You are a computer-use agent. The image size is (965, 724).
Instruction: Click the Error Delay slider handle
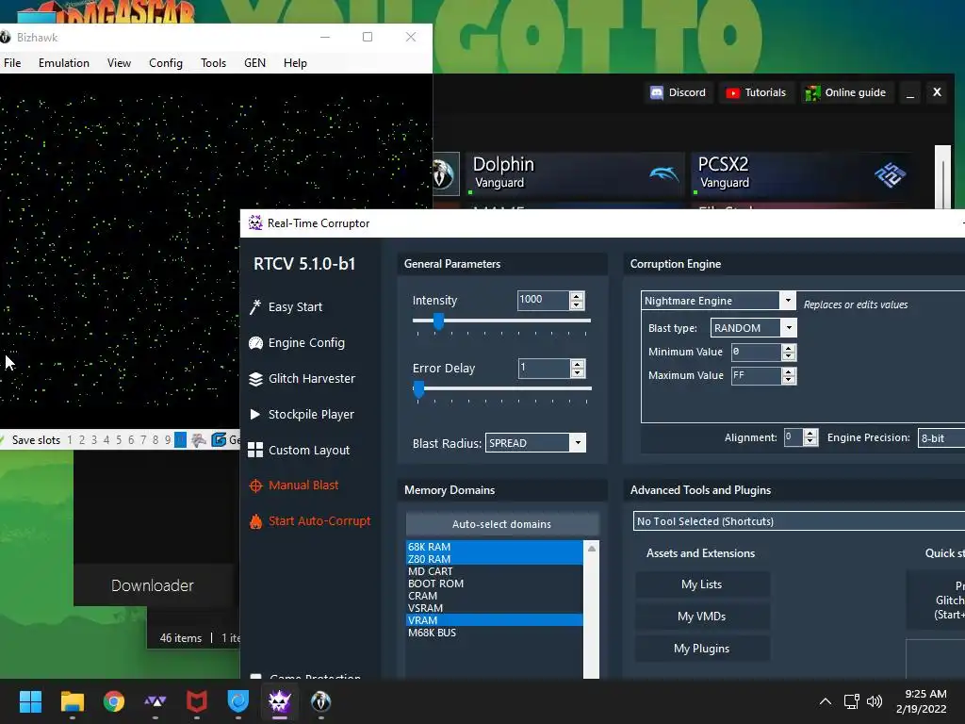pos(418,388)
